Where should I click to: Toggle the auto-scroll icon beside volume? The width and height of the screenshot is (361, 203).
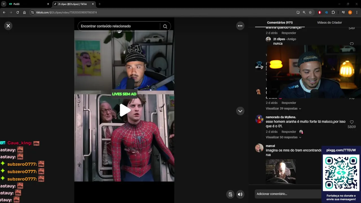point(230,194)
